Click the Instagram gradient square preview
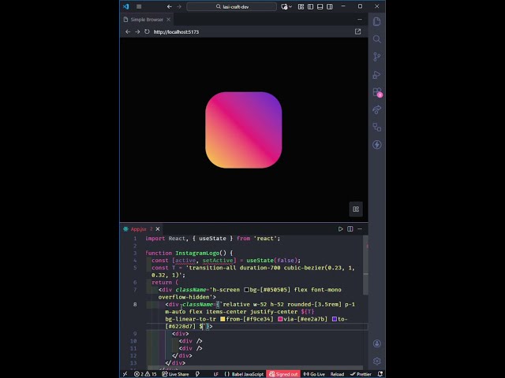505x378 pixels. coord(244,130)
